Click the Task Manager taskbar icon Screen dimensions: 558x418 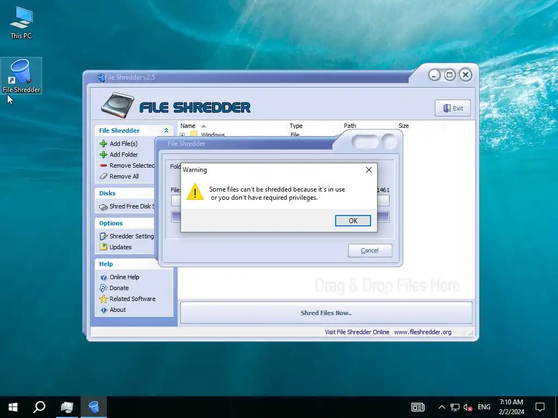click(x=66, y=407)
